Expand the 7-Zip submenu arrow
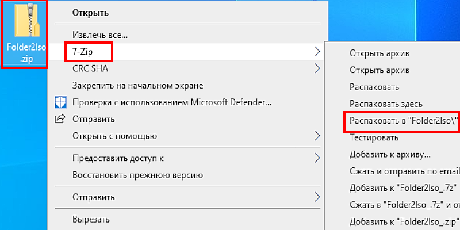 click(x=317, y=52)
